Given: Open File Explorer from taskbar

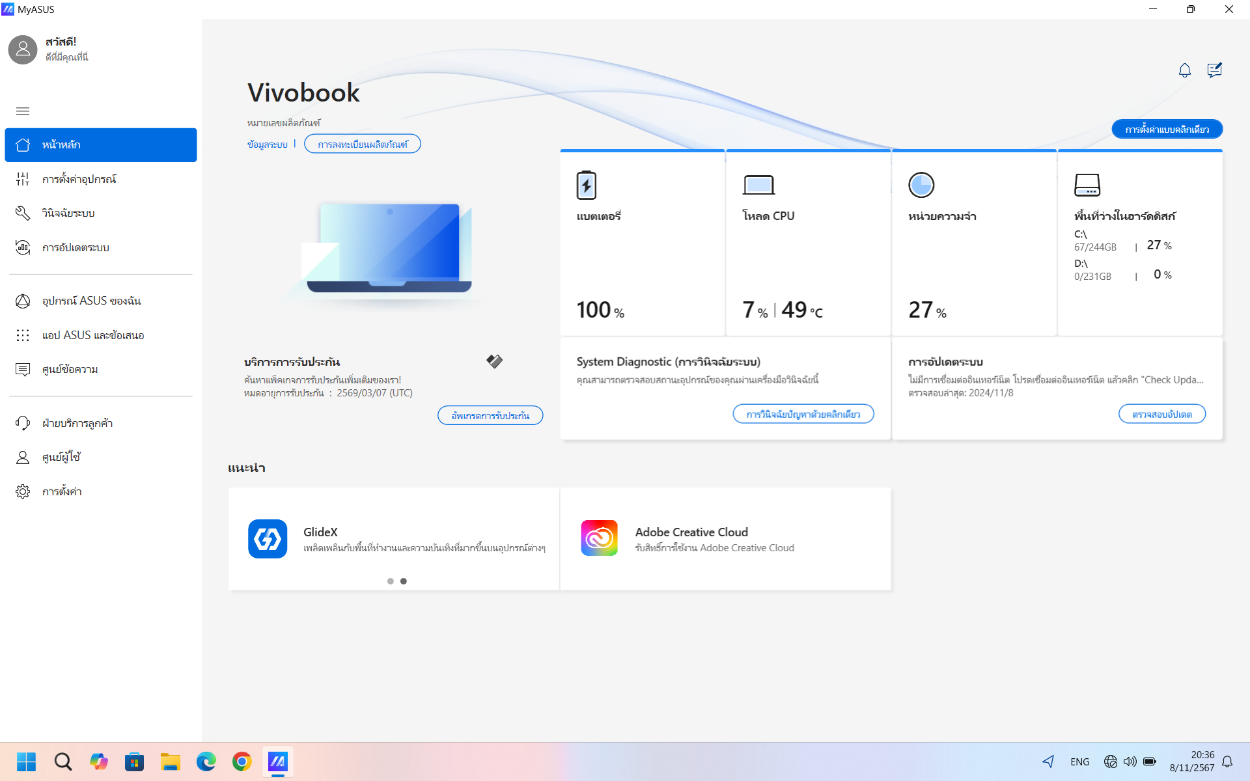Looking at the screenshot, I should click(170, 761).
